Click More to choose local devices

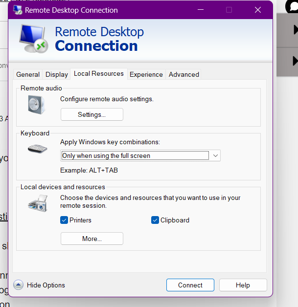point(92,239)
